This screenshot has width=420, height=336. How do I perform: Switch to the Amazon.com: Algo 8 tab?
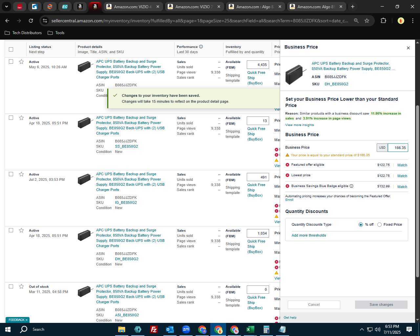tap(316, 7)
